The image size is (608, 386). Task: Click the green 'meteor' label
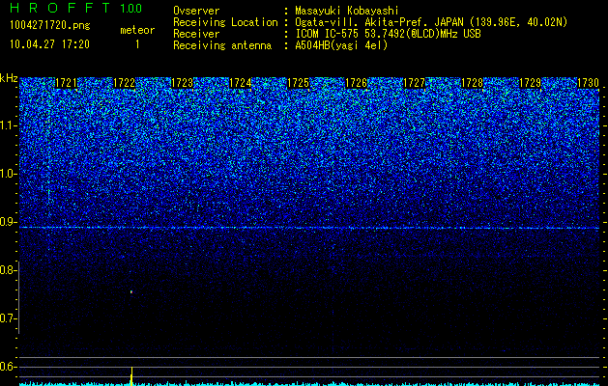(137, 30)
